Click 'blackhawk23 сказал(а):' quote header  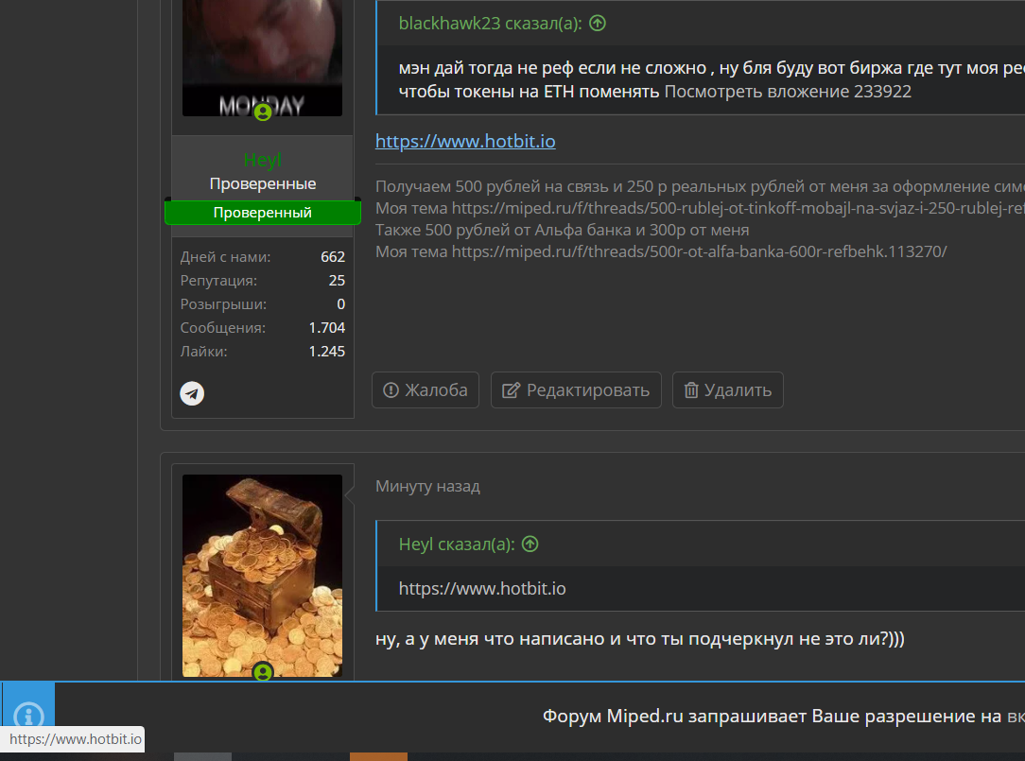(490, 24)
